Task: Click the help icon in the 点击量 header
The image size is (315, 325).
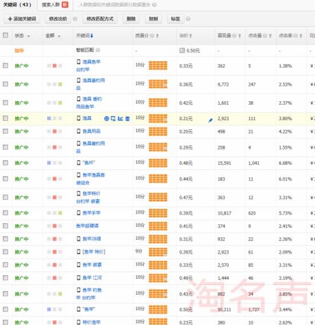Action: point(265,35)
